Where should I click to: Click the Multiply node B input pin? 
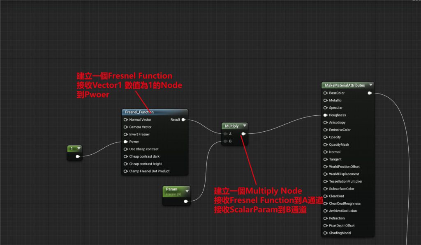pyautogui.click(x=225, y=141)
